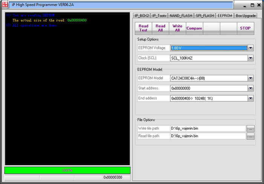Click the iP programmer app icon in title bar
Screen dimensions: 264x184
pos(5,5)
